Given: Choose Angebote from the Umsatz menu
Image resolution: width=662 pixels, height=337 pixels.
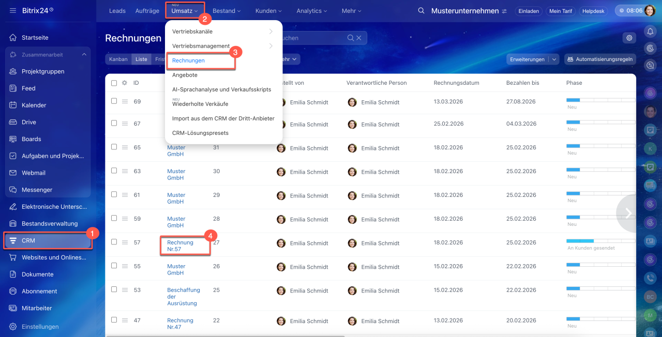Looking at the screenshot, I should pos(185,75).
